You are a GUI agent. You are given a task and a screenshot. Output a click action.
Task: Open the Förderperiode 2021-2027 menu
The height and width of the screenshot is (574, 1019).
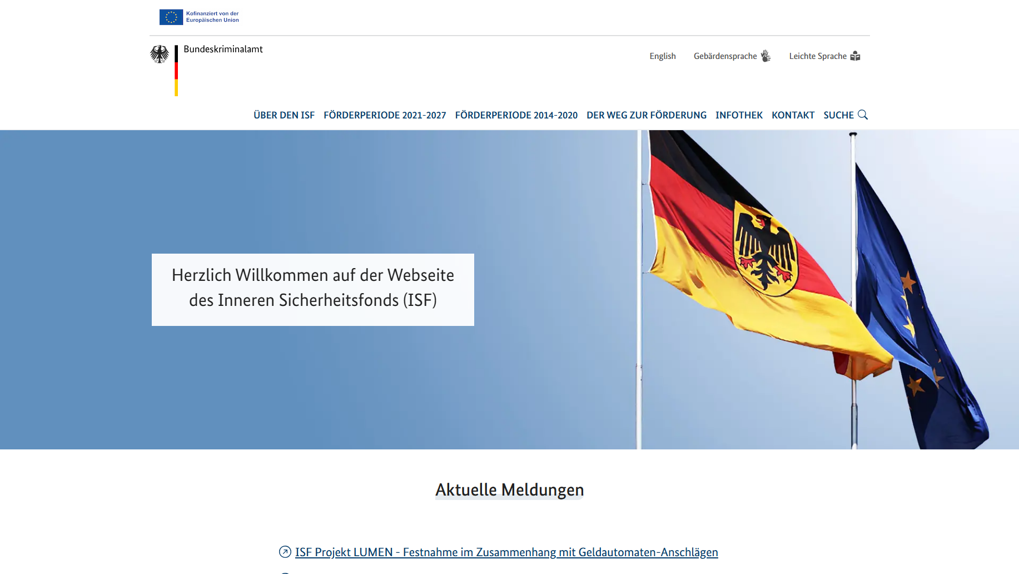tap(385, 115)
